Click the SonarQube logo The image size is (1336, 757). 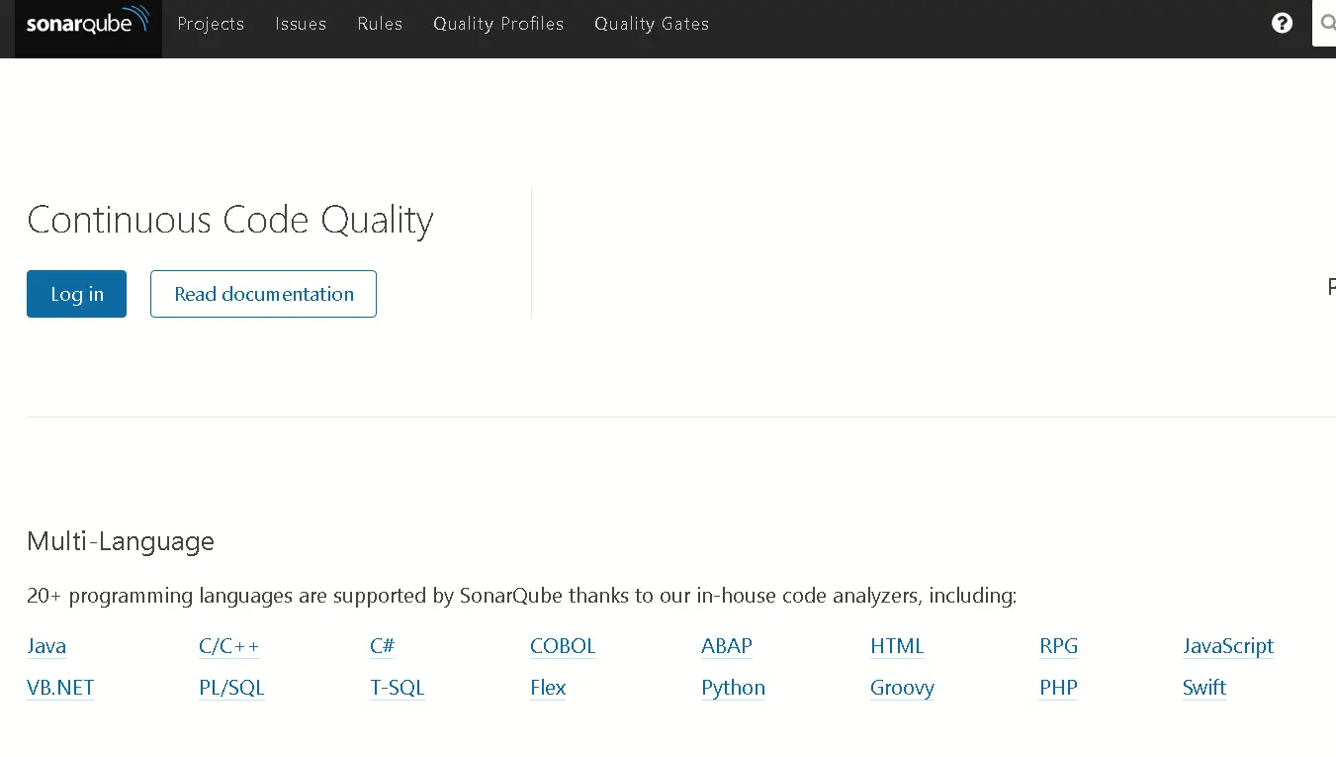point(87,24)
